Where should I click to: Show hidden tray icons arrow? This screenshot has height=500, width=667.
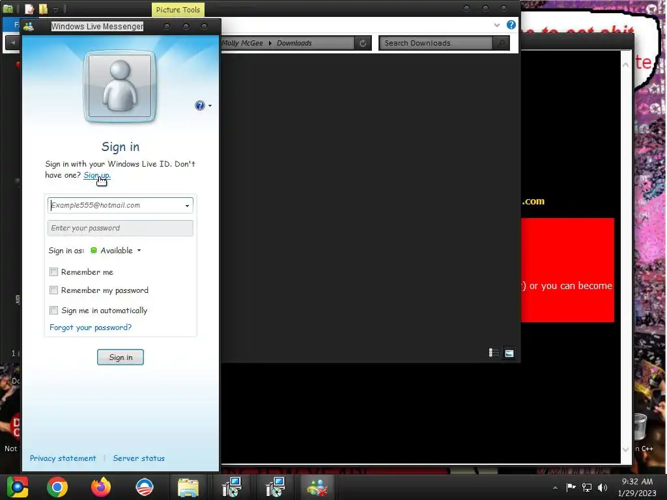555,488
